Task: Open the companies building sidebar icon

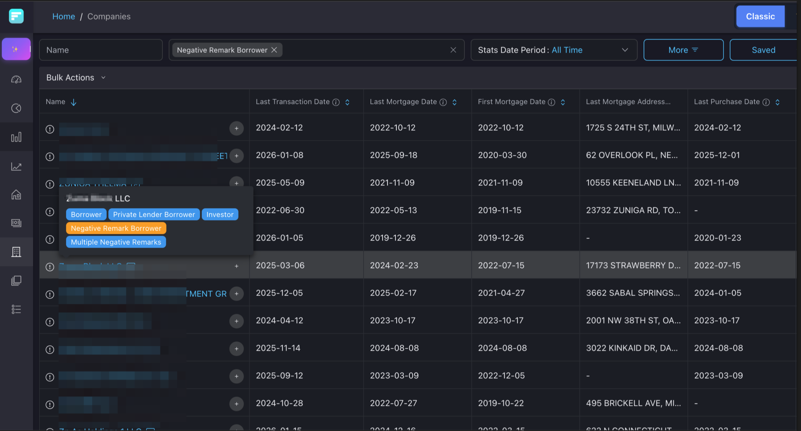Action: [16, 252]
